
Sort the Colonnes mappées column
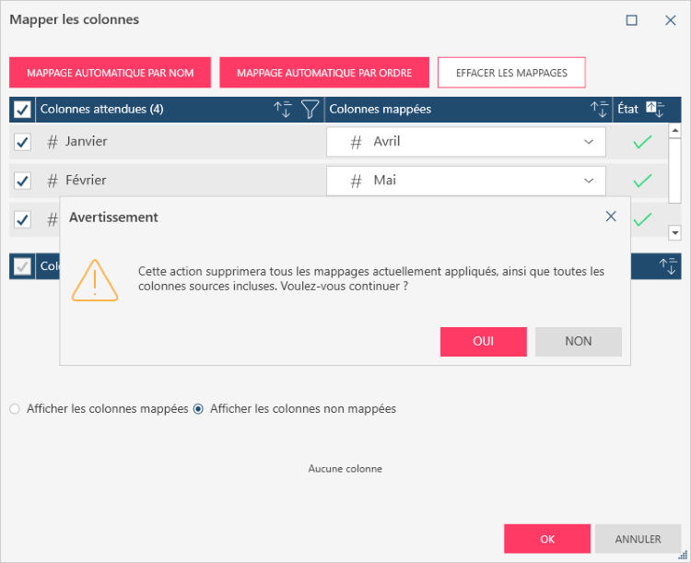599,110
